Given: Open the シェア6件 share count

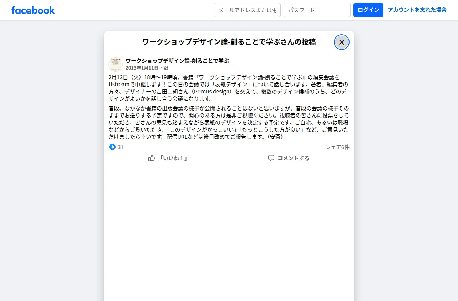Looking at the screenshot, I should pos(337,147).
